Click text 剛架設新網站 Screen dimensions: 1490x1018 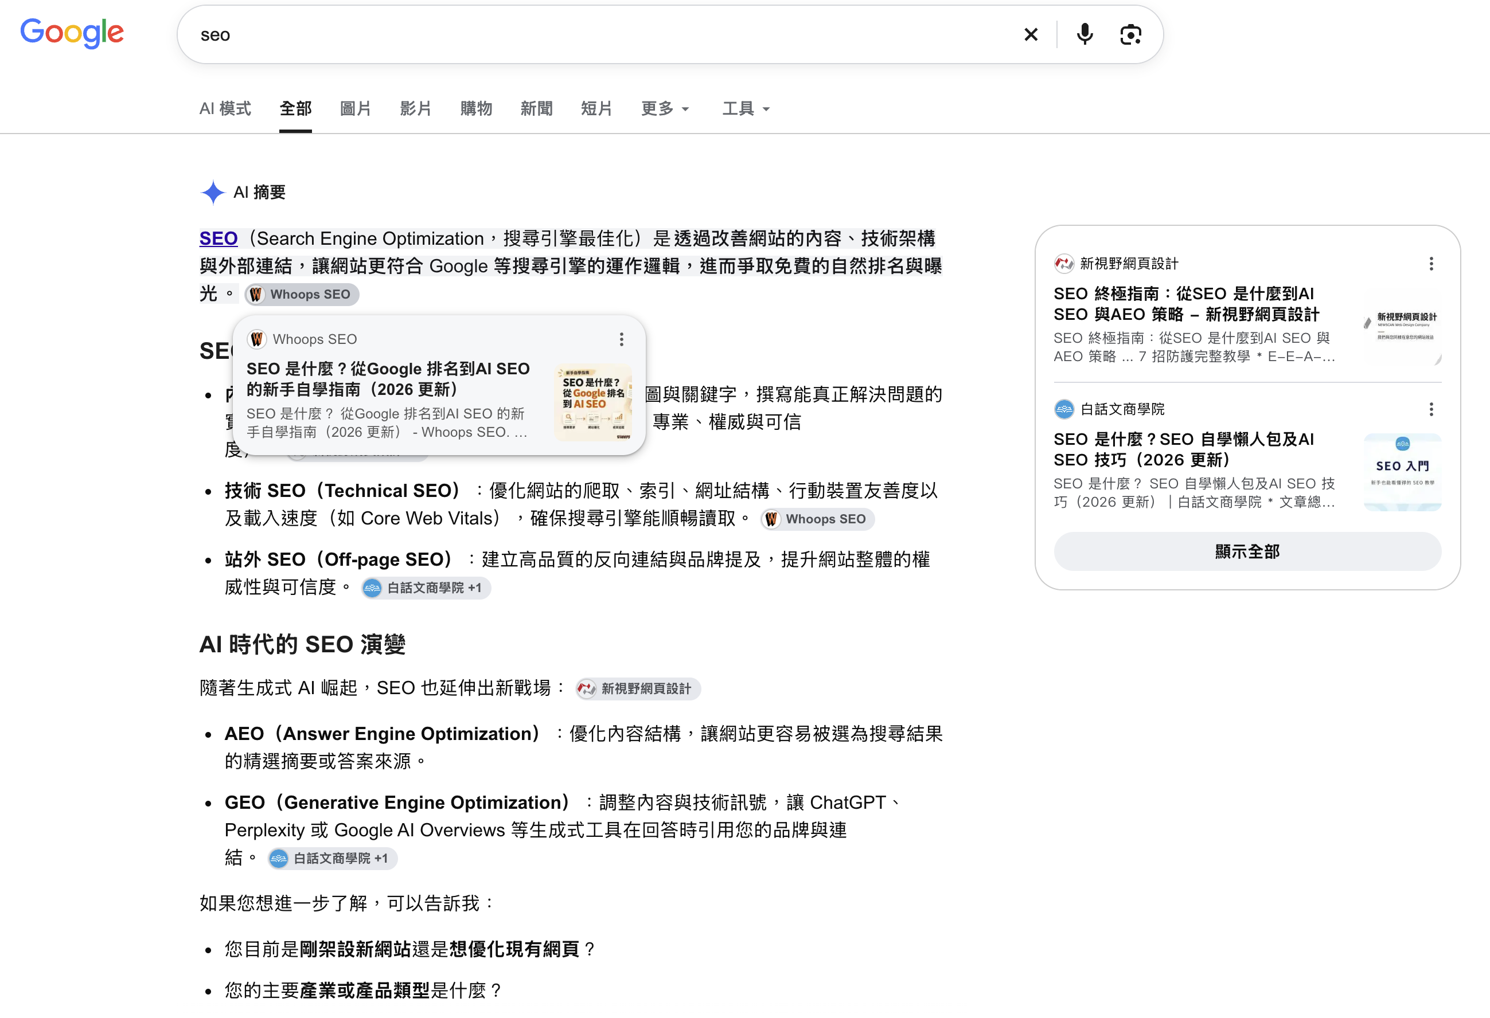[356, 949]
